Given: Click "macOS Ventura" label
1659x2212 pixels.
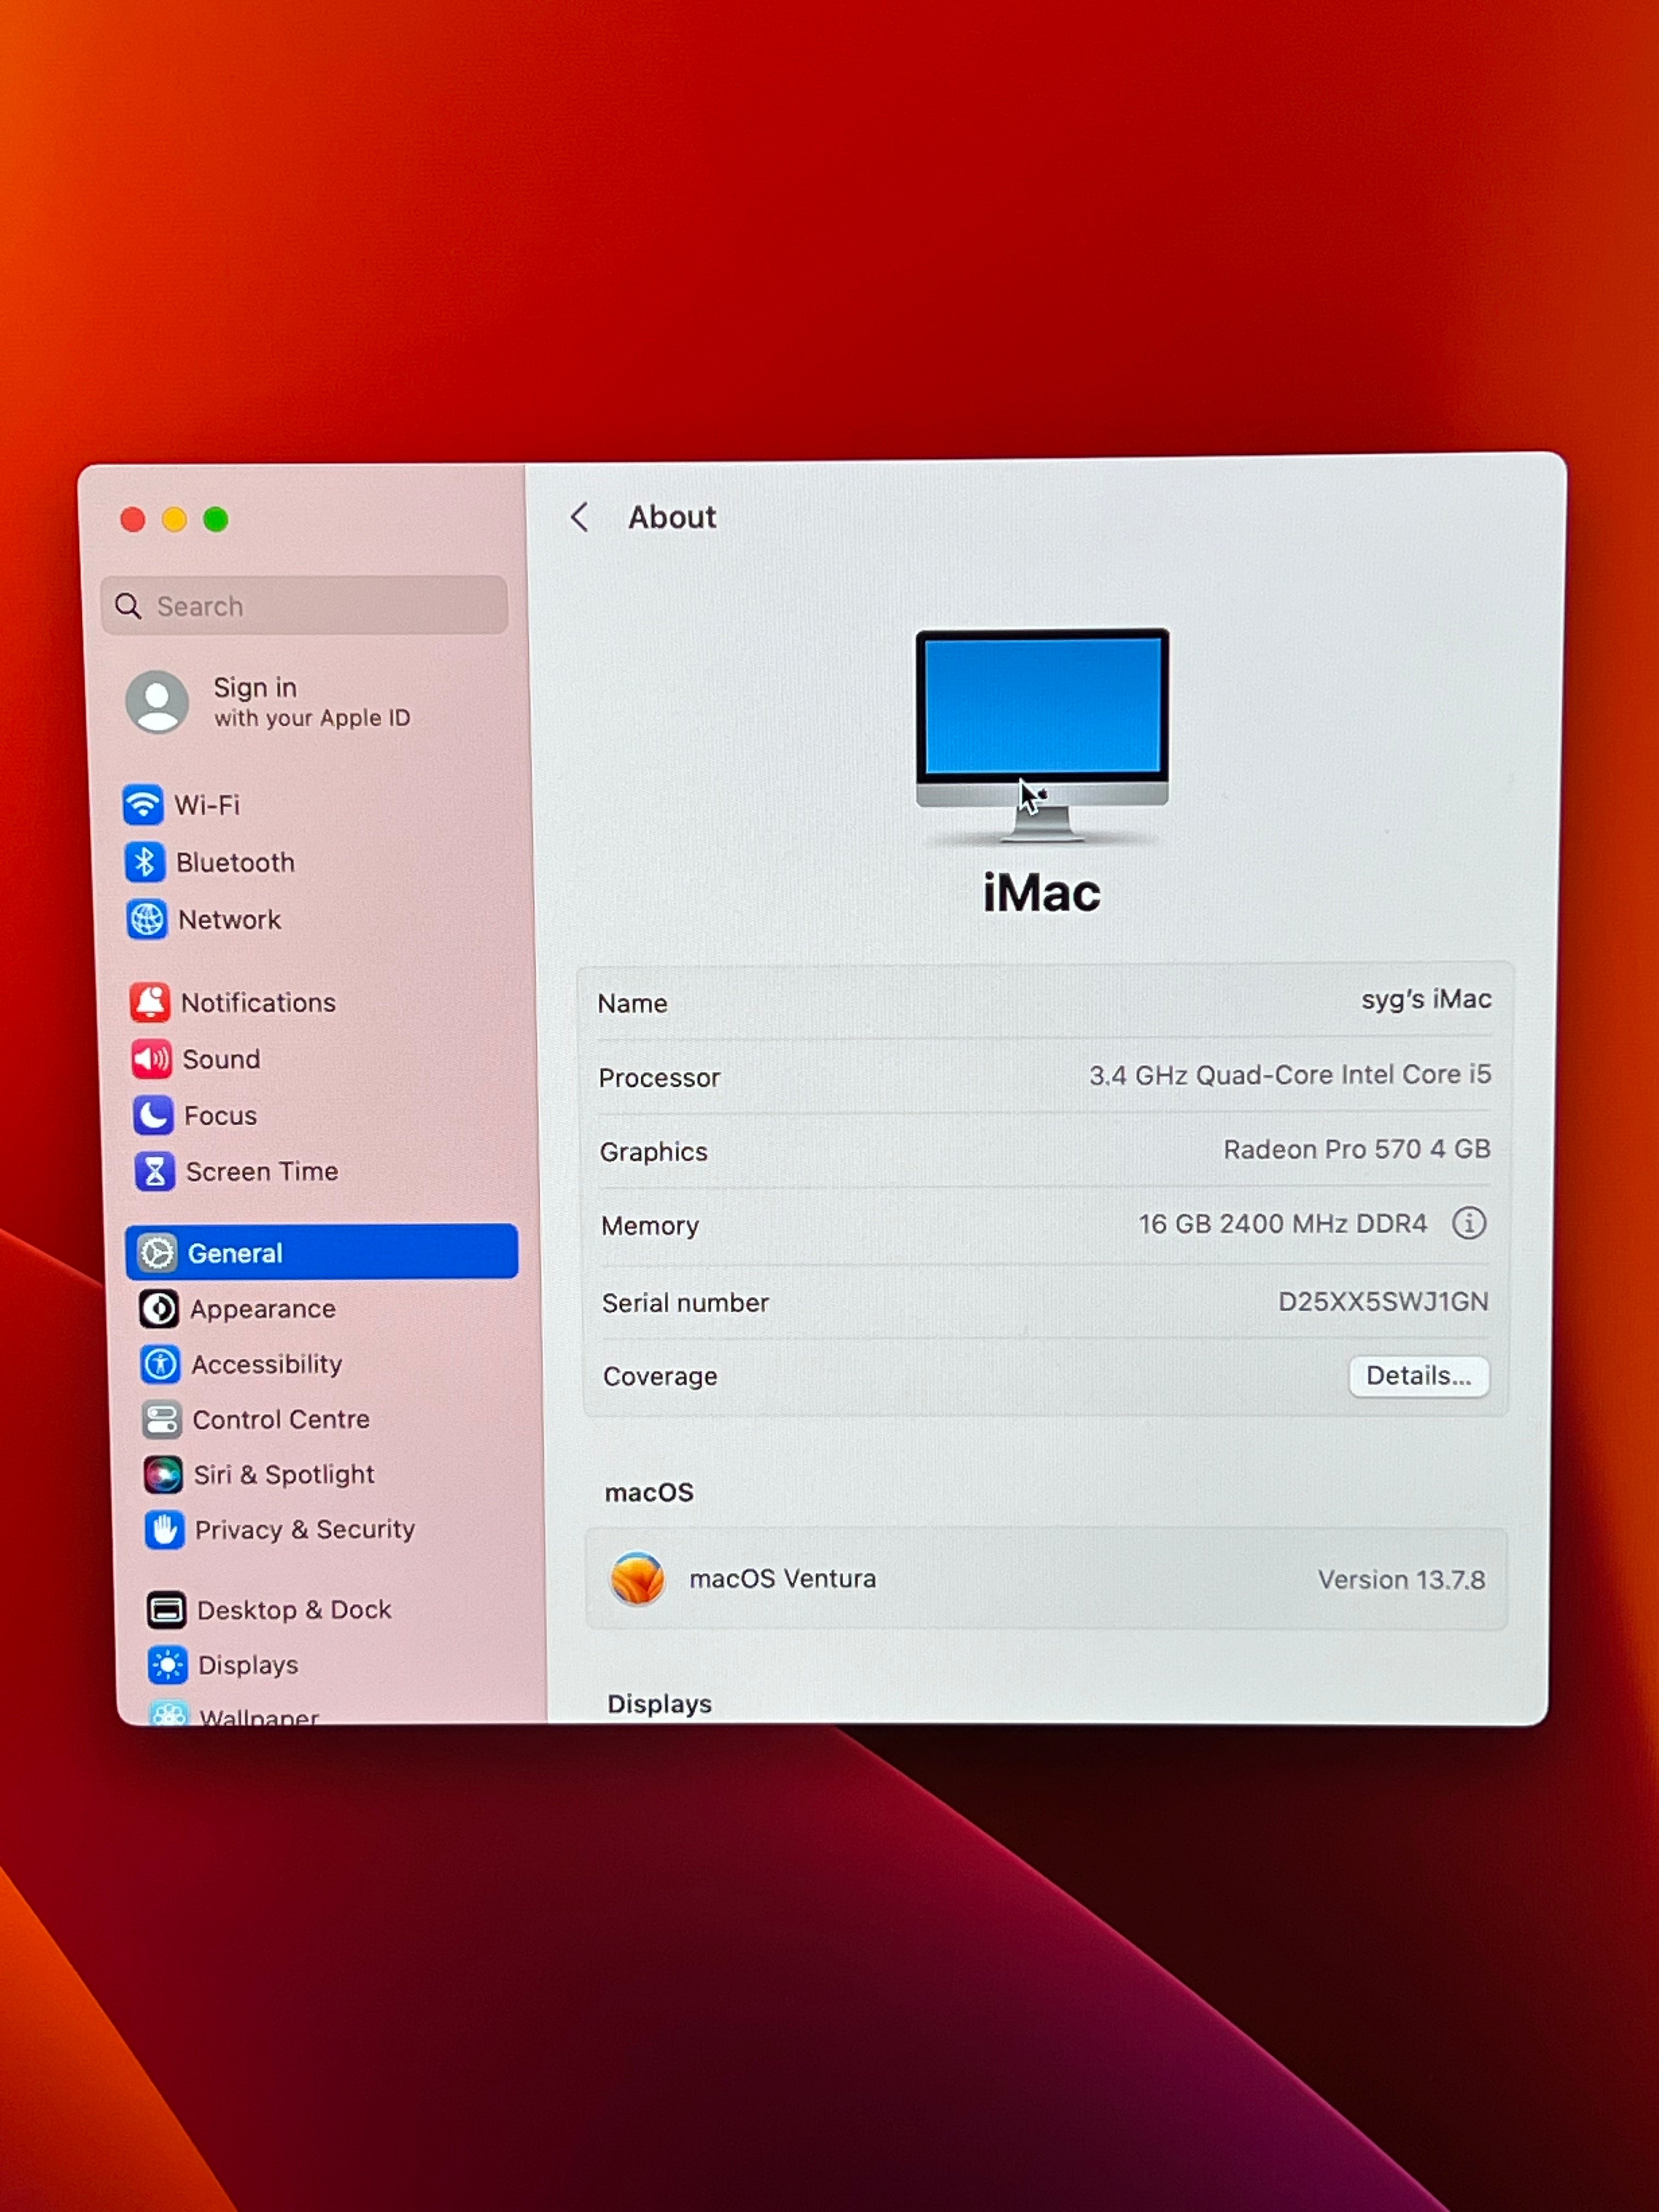Looking at the screenshot, I should pos(783,1578).
